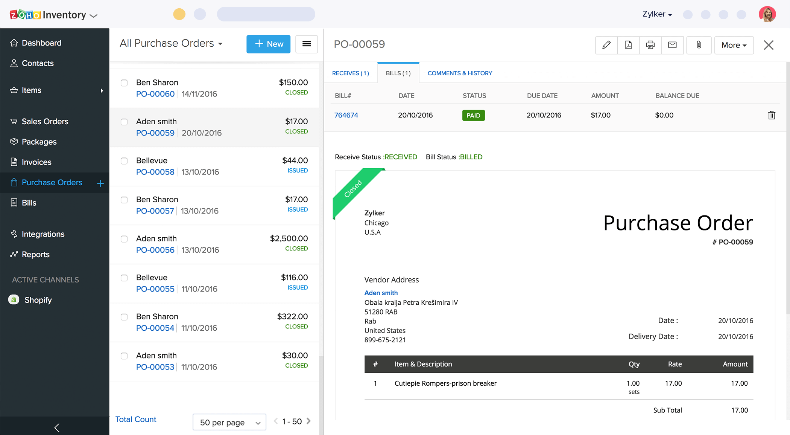Image resolution: width=790 pixels, height=435 pixels.
Task: Select the checkbox next to PO-00058
Action: click(124, 161)
